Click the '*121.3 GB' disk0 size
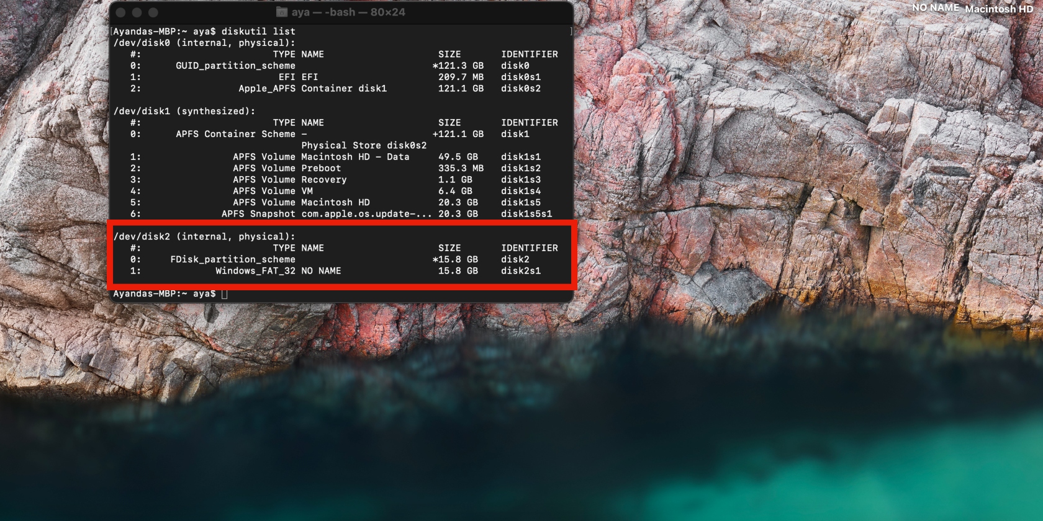 [x=458, y=66]
